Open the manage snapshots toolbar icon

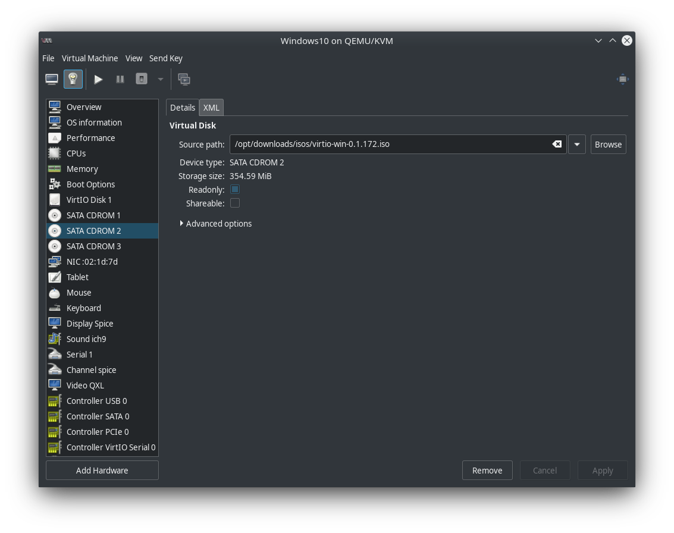pos(184,79)
